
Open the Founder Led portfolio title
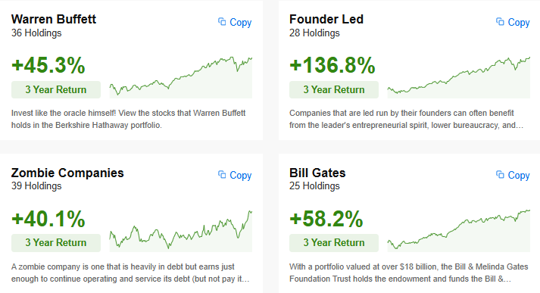tap(326, 19)
